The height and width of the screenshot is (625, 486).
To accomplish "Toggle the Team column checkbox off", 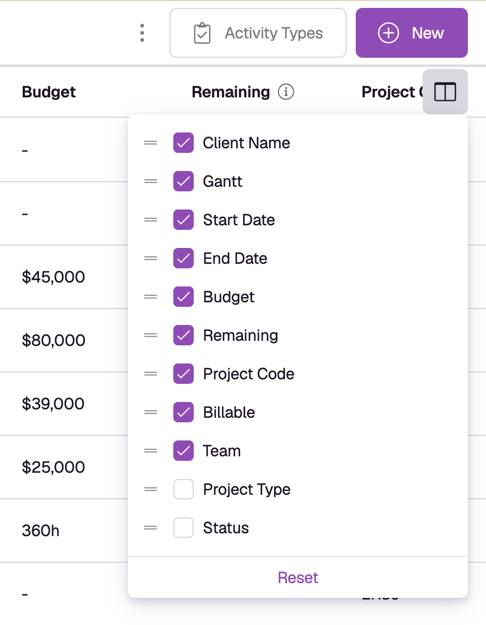I will pyautogui.click(x=184, y=451).
